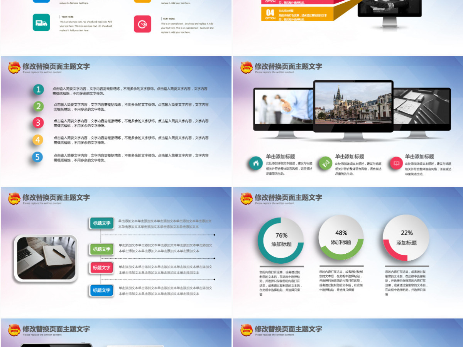Select the laptop and notebook photo
The width and height of the screenshot is (463, 347).
46,258
